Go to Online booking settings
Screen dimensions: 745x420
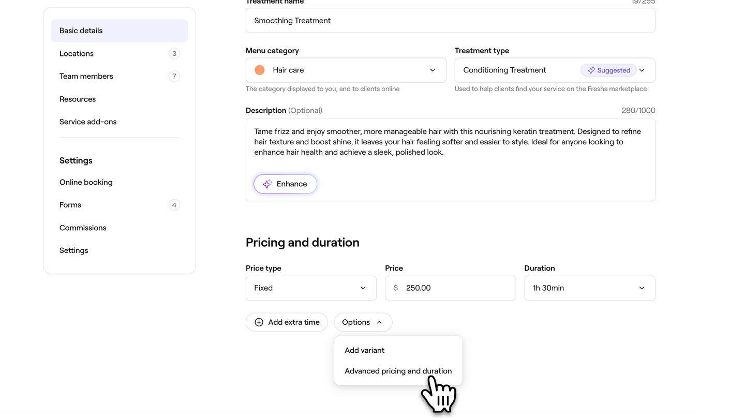pyautogui.click(x=86, y=182)
